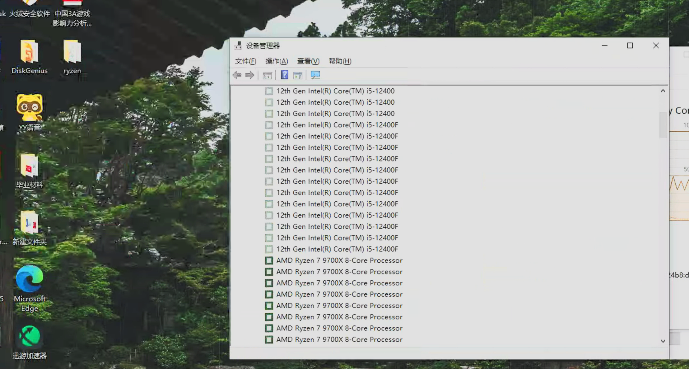This screenshot has width=689, height=369.
Task: Toggle the show/hide console tree icon
Action: point(267,75)
